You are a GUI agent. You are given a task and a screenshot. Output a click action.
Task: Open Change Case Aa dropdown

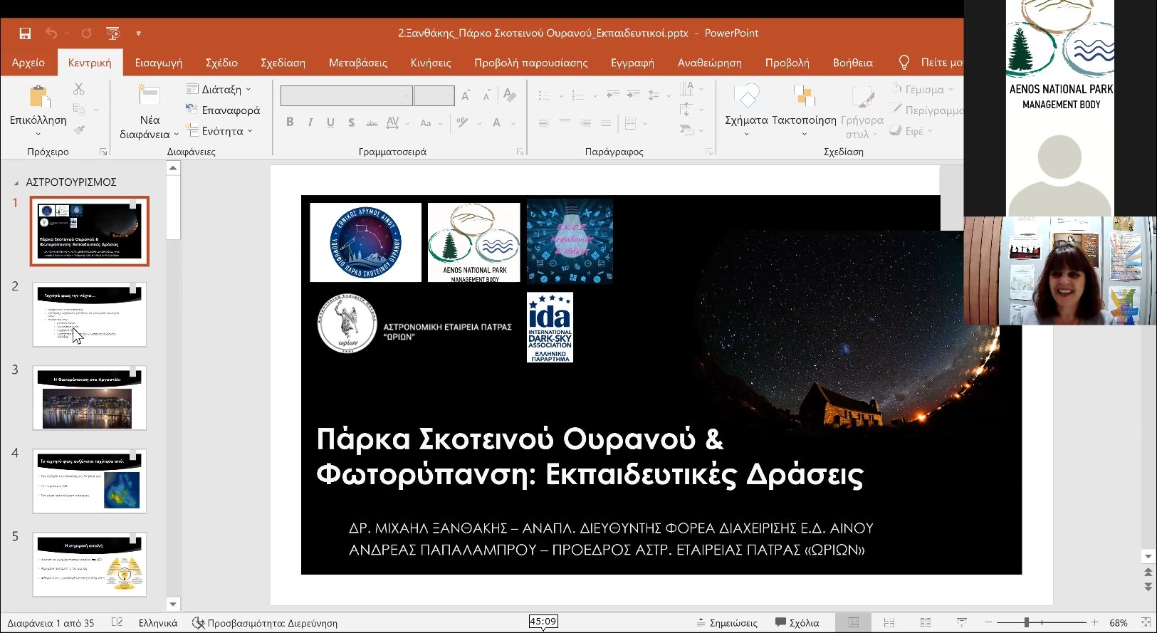[431, 122]
